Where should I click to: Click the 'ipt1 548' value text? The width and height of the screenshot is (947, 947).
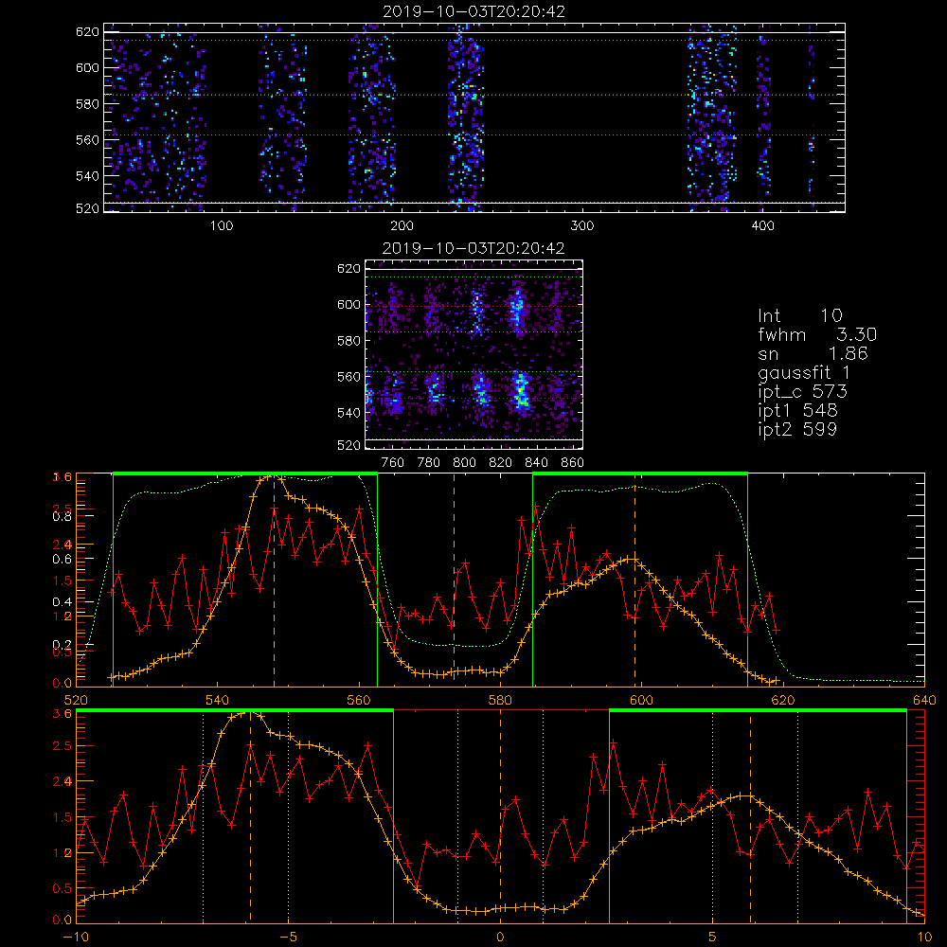pos(797,411)
